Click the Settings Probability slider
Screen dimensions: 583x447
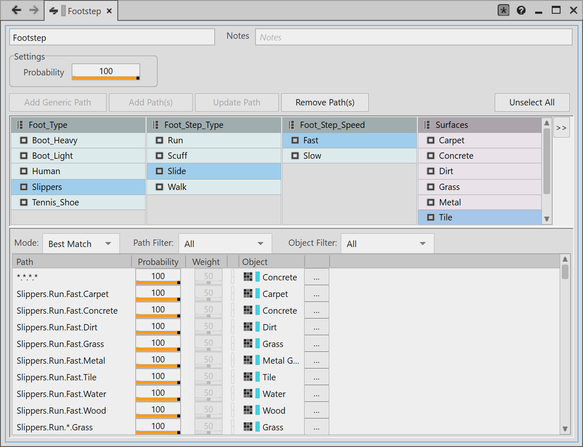(x=106, y=72)
